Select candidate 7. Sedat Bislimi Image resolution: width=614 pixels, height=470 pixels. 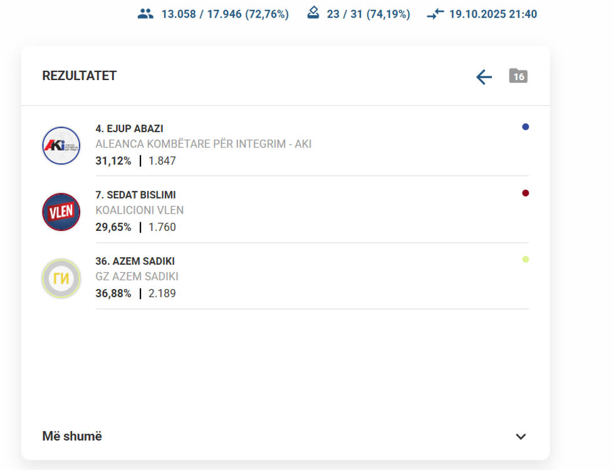coord(136,195)
